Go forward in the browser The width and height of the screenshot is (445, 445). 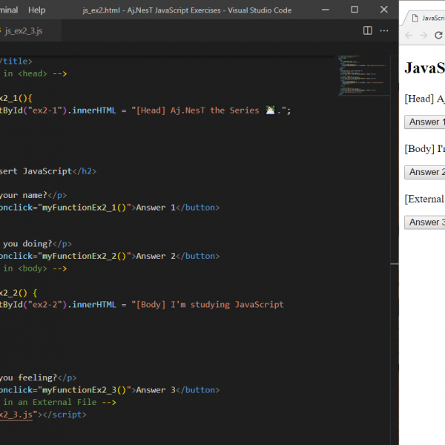point(423,36)
